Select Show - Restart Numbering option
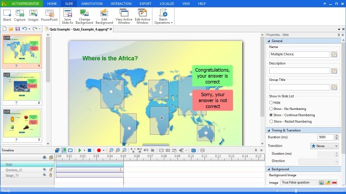Image resolution: width=346 pixels, height=194 pixels. [x=271, y=121]
